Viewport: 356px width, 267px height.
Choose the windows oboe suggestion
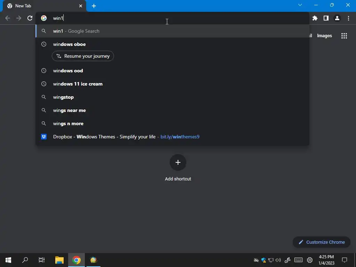point(172,44)
